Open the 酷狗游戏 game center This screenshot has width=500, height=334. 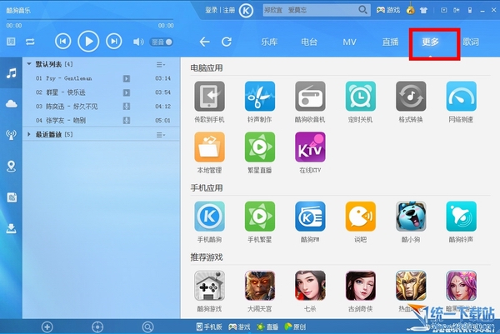pos(209,286)
